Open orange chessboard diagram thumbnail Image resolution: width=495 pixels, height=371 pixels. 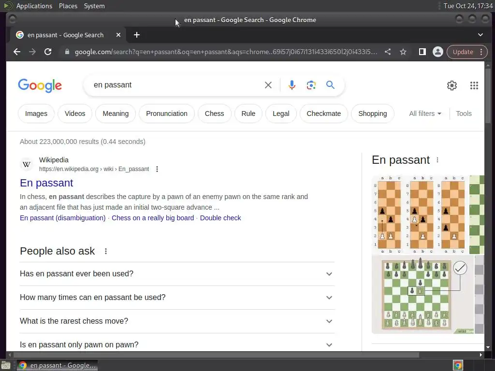pos(420,215)
